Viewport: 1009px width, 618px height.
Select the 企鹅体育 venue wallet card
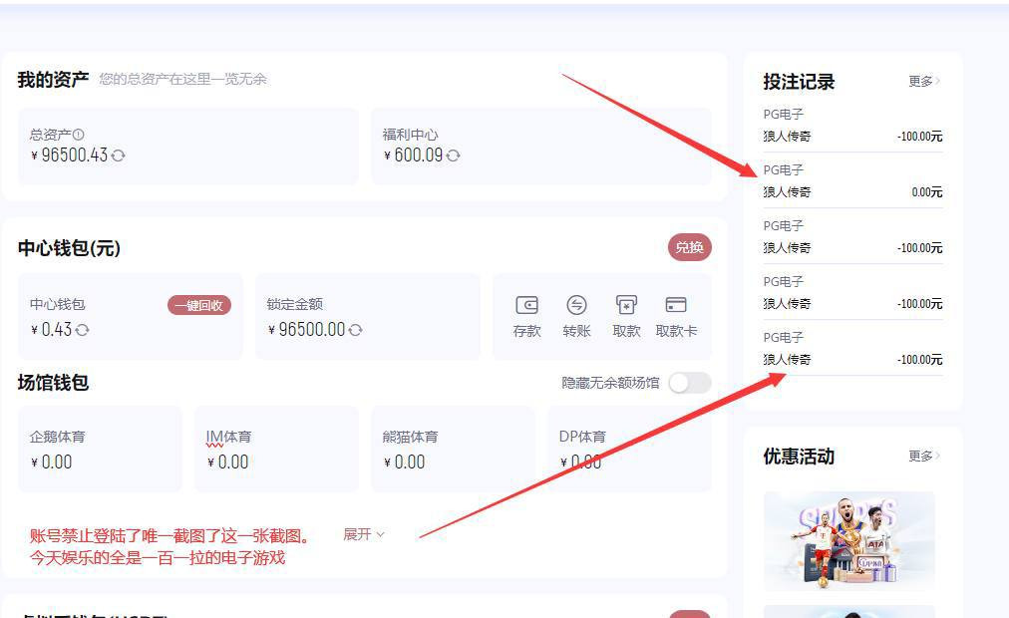pos(100,450)
